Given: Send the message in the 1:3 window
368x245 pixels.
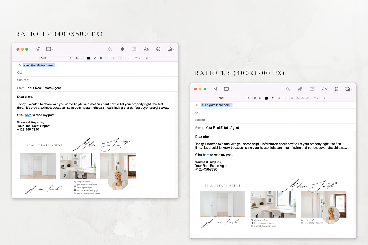Looking at the screenshot, I should 215,89.
